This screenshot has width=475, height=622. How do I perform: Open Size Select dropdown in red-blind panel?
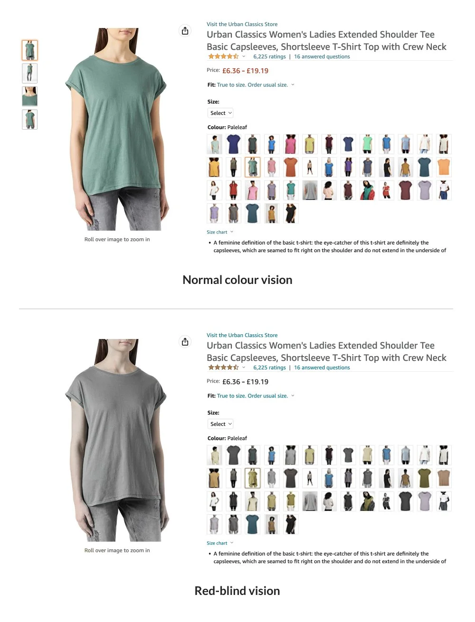tap(221, 424)
